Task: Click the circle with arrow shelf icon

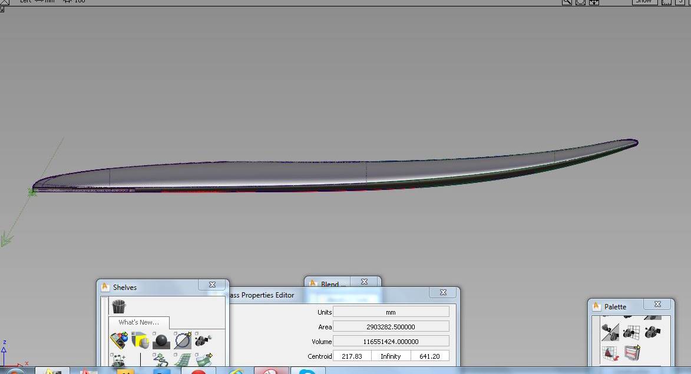Action: tap(183, 340)
